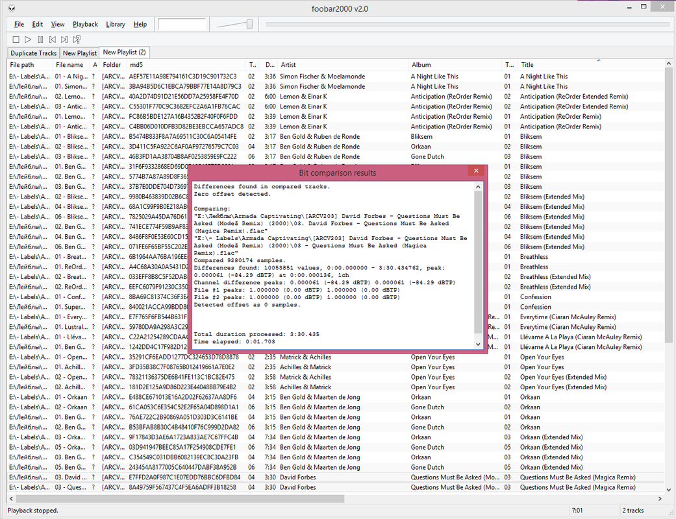Open the Library menu
The width and height of the screenshot is (676, 519).
116,24
